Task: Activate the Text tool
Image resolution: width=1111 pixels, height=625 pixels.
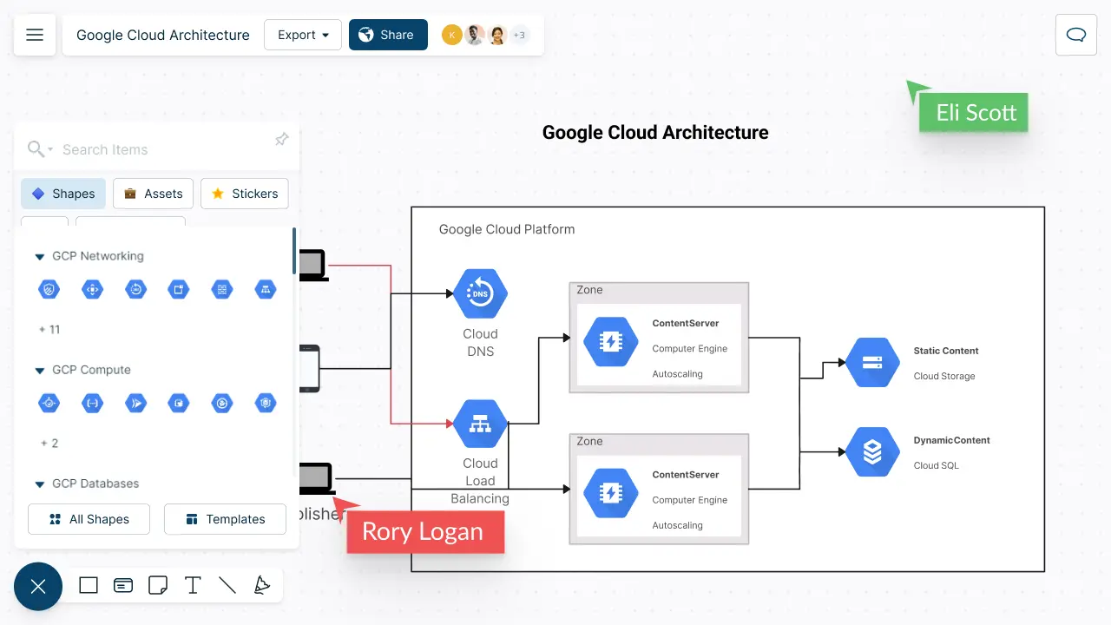Action: (x=193, y=585)
